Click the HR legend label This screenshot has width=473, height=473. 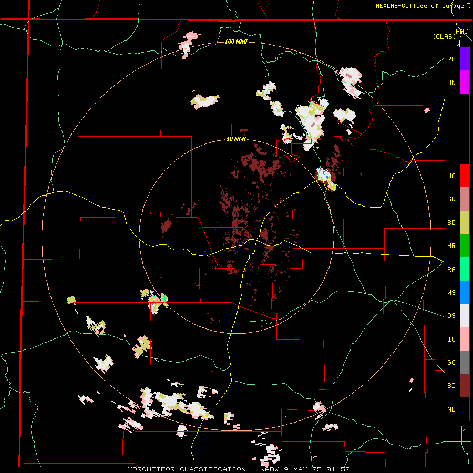451,246
